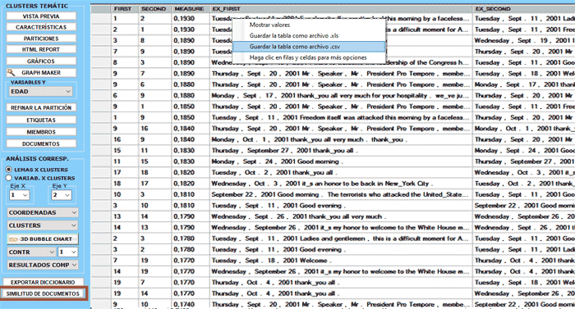Open the HTML REPORT button
The width and height of the screenshot is (575, 309).
[x=41, y=49]
